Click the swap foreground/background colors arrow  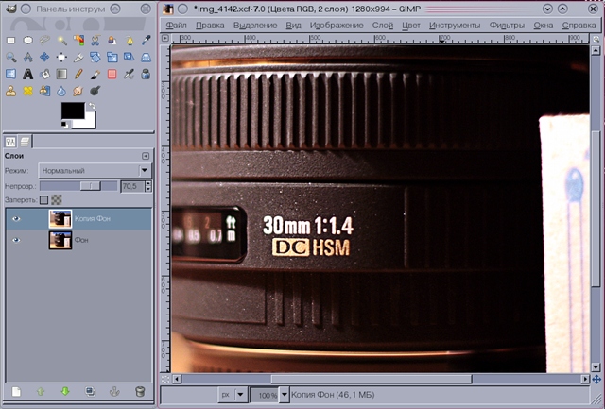coord(93,107)
